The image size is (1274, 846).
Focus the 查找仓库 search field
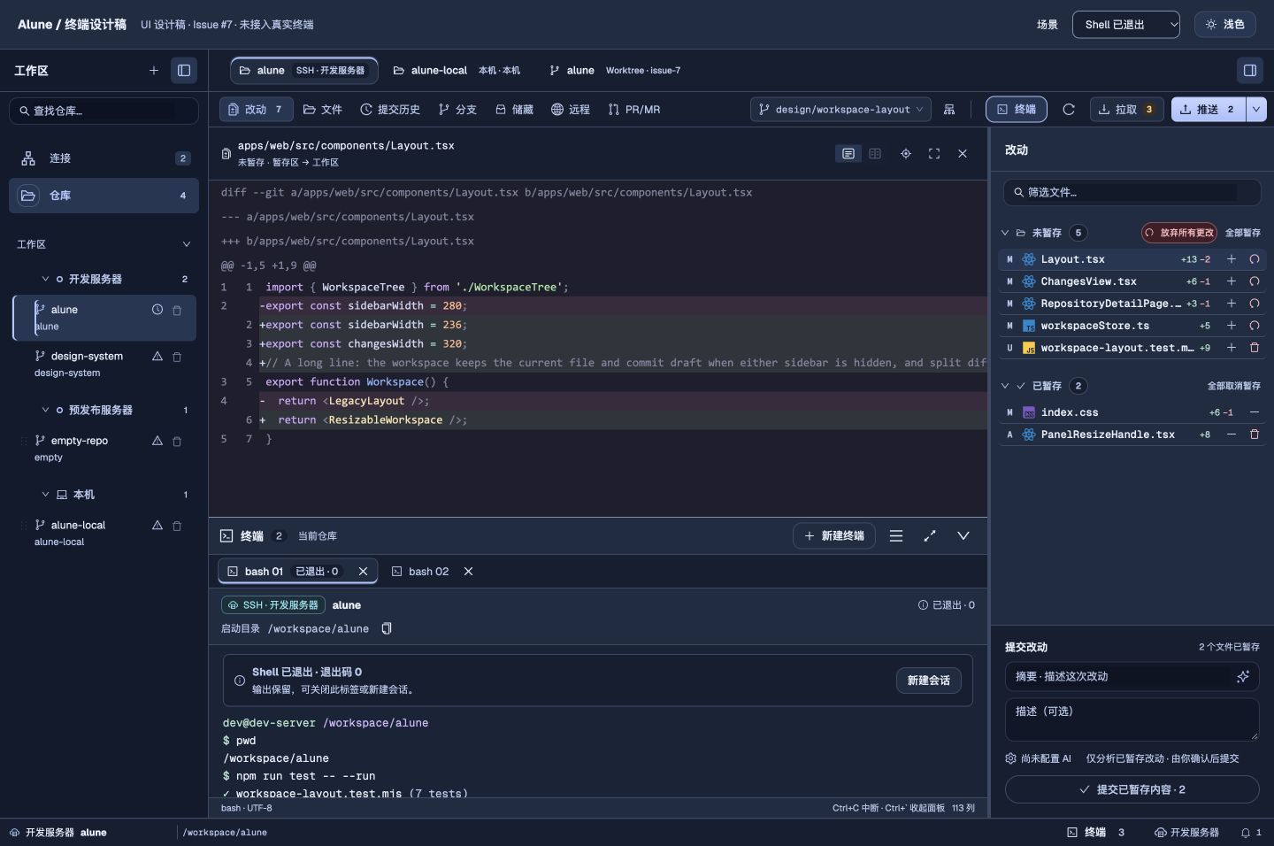tap(104, 111)
